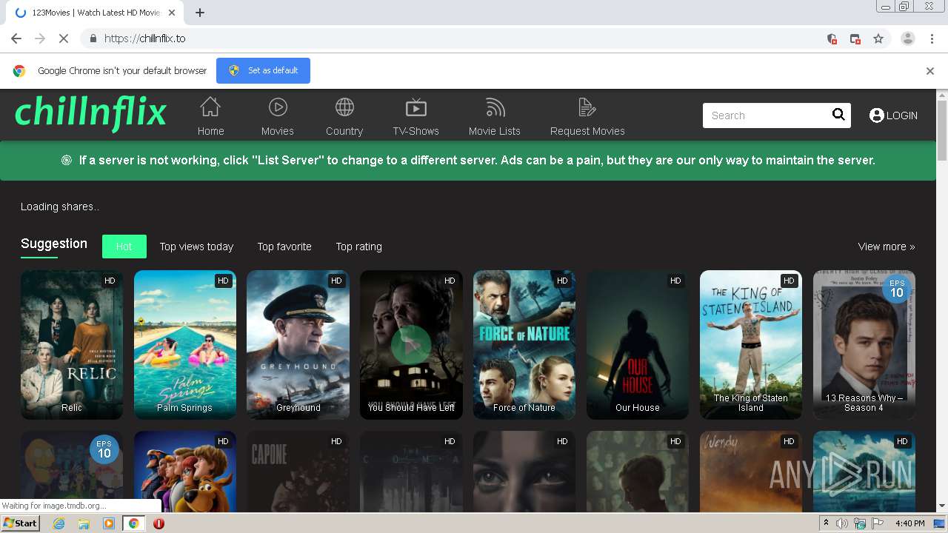Open Internet Explorer from the taskbar

tap(59, 523)
